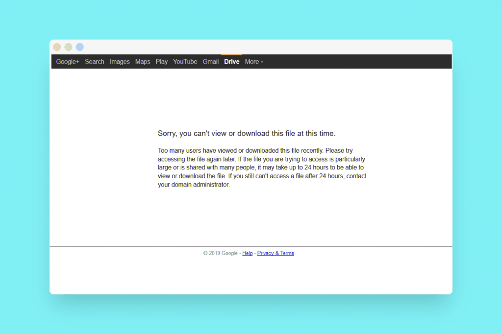Expand the More dropdown menu
502x334 pixels.
click(254, 62)
